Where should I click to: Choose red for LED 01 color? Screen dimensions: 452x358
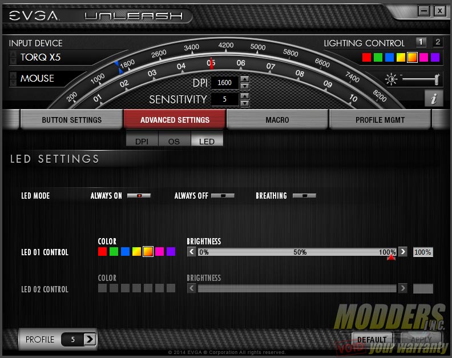pos(102,252)
